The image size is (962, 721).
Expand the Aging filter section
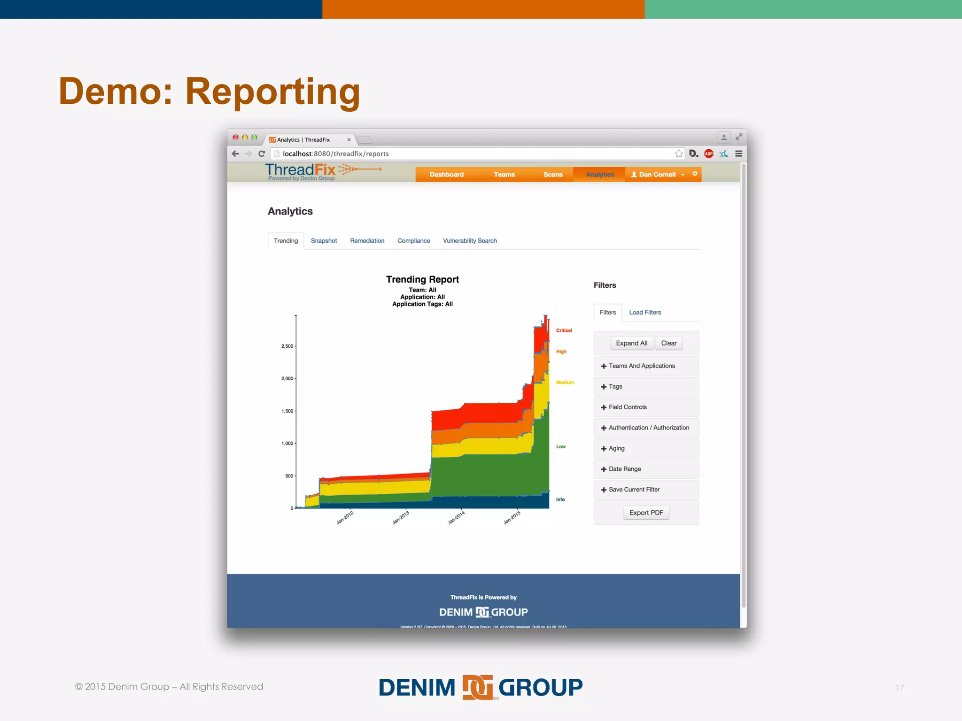pos(646,448)
